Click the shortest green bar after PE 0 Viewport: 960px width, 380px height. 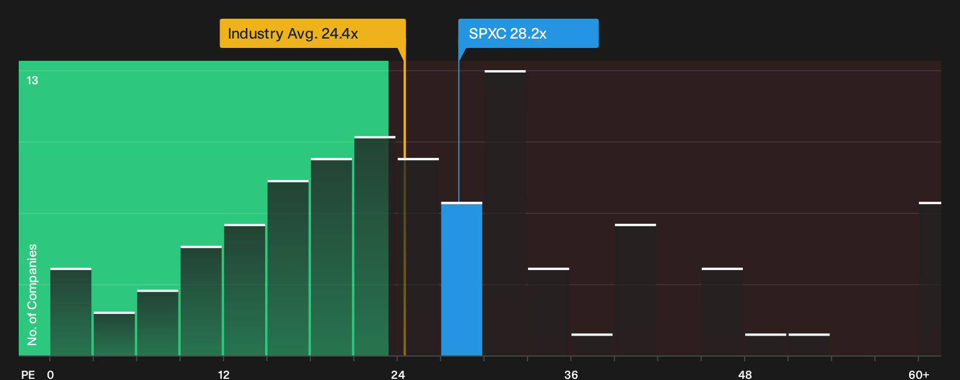click(x=114, y=334)
